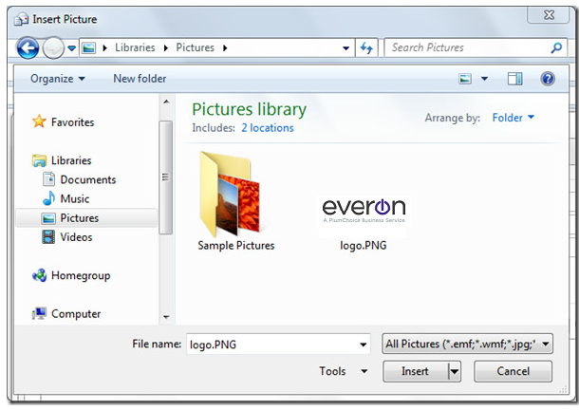Open the File name dropdown arrow

[x=364, y=345]
